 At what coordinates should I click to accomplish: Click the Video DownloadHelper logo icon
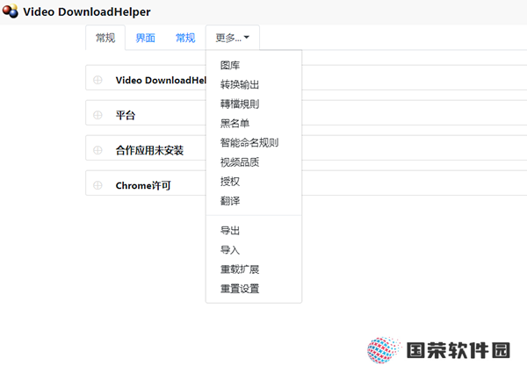coord(10,11)
